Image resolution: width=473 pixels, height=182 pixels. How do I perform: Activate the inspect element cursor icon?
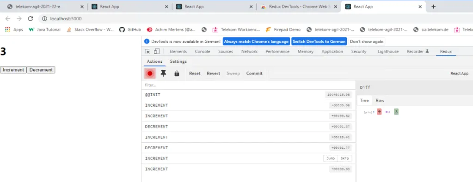coord(147,52)
